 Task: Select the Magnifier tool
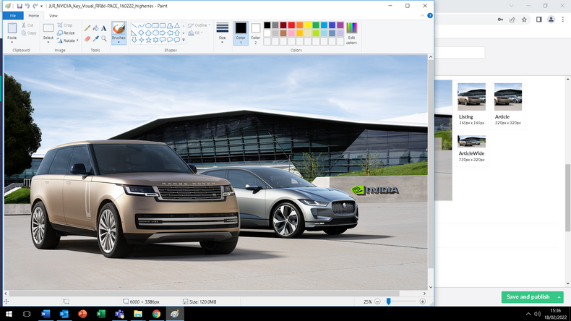point(104,38)
